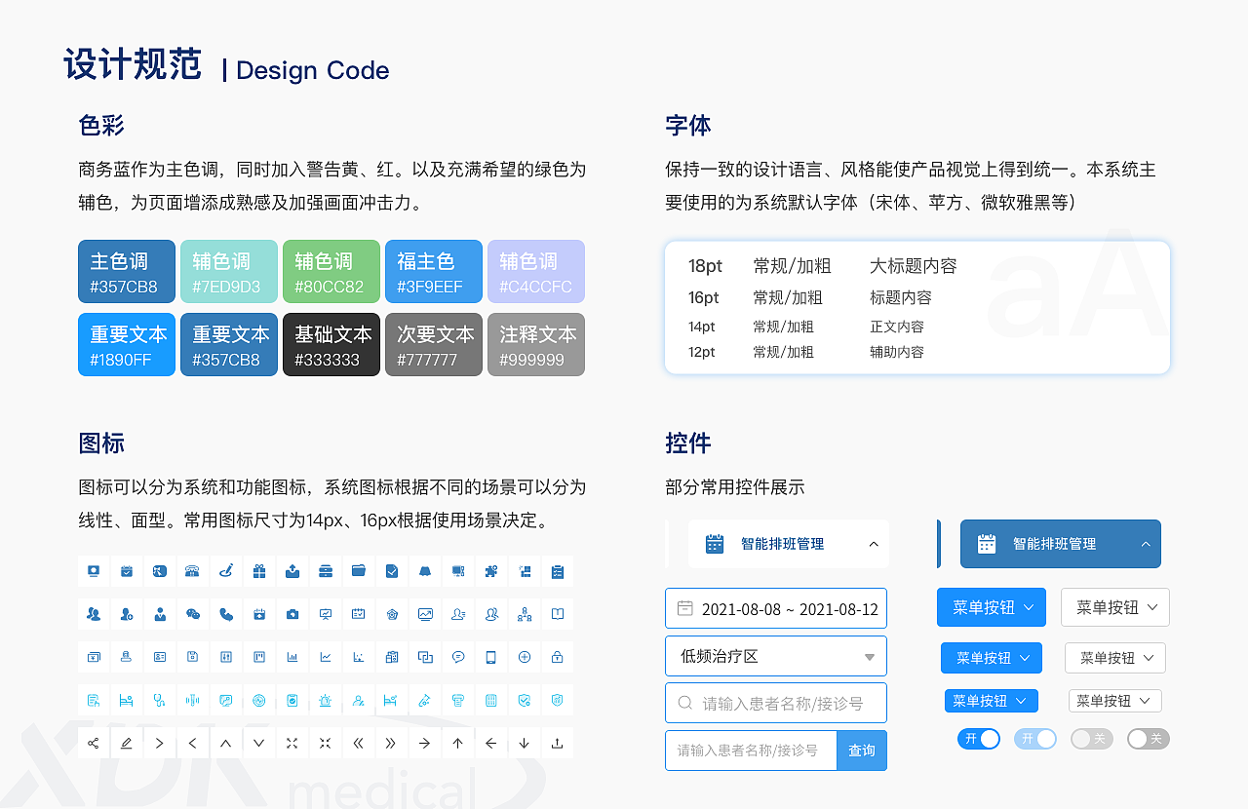
Task: Enable the light gray 关 switch
Action: 1092,739
